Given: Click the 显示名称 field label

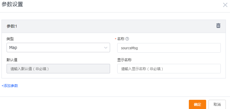Looking at the screenshot, I should point(124,60).
